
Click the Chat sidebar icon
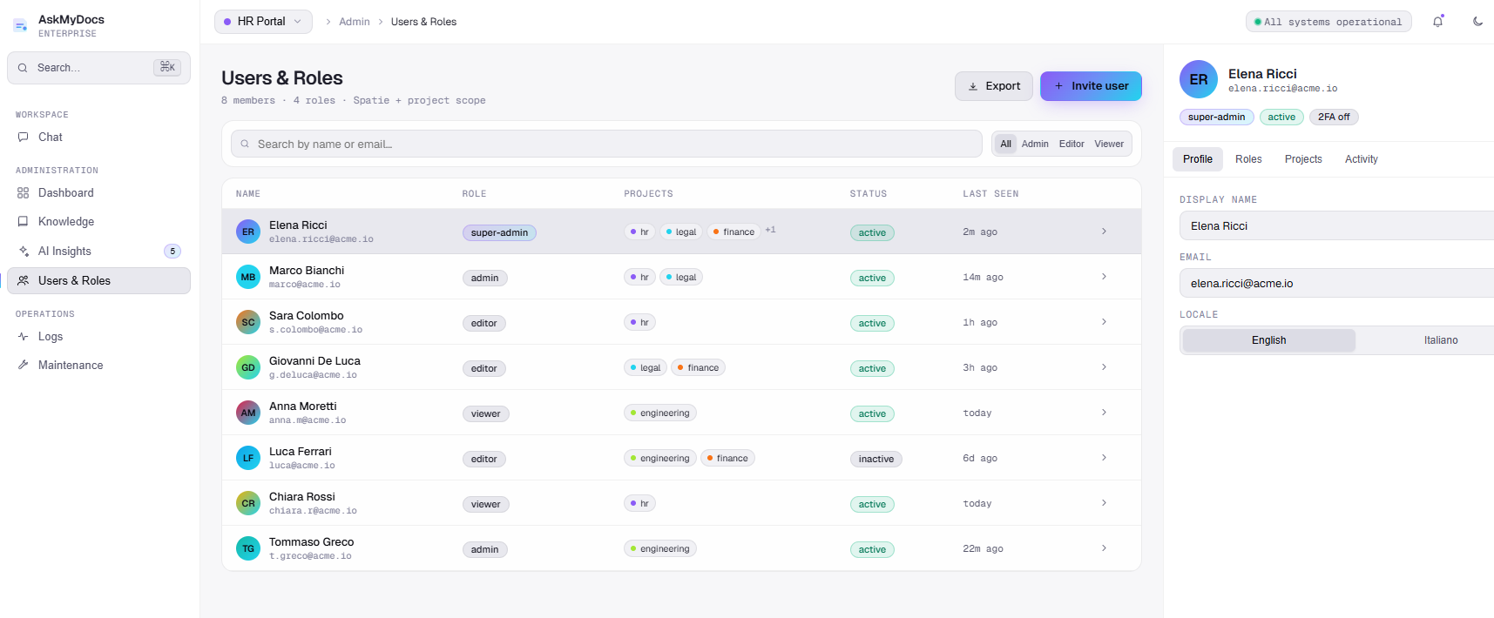24,137
